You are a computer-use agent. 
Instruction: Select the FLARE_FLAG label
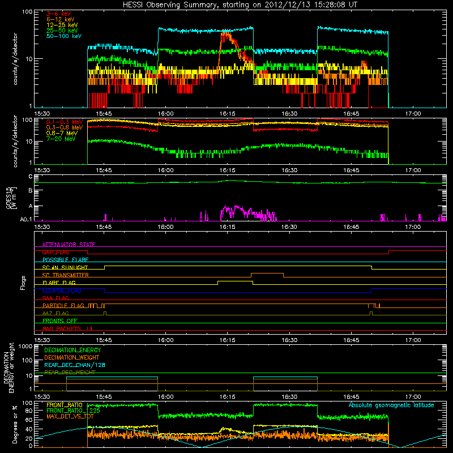pos(59,283)
